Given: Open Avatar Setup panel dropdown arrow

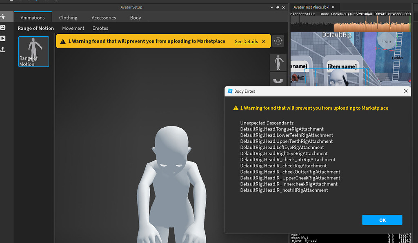Looking at the screenshot, I should pyautogui.click(x=271, y=7).
